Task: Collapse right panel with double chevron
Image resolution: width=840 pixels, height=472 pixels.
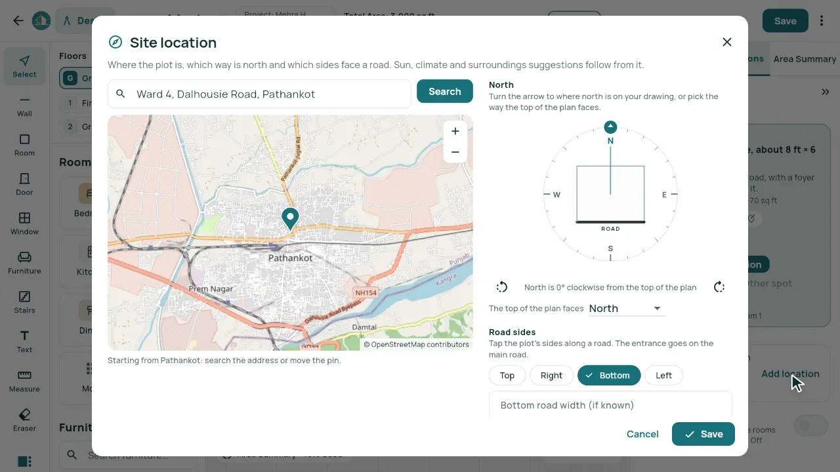Action: pyautogui.click(x=826, y=92)
